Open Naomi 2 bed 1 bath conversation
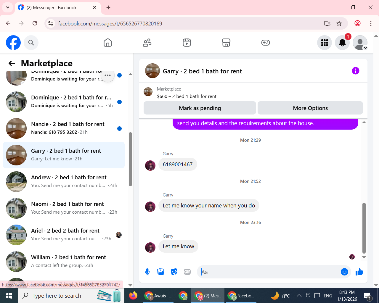Viewport: 379px width, 303px height. [x=64, y=208]
